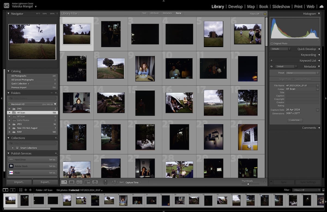Select Survey view
327x212 pixels.
coord(87,182)
